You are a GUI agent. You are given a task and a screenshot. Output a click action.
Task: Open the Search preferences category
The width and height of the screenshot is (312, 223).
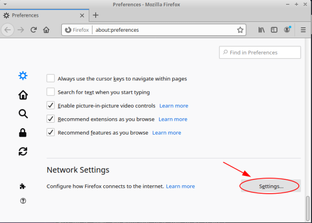point(23,114)
